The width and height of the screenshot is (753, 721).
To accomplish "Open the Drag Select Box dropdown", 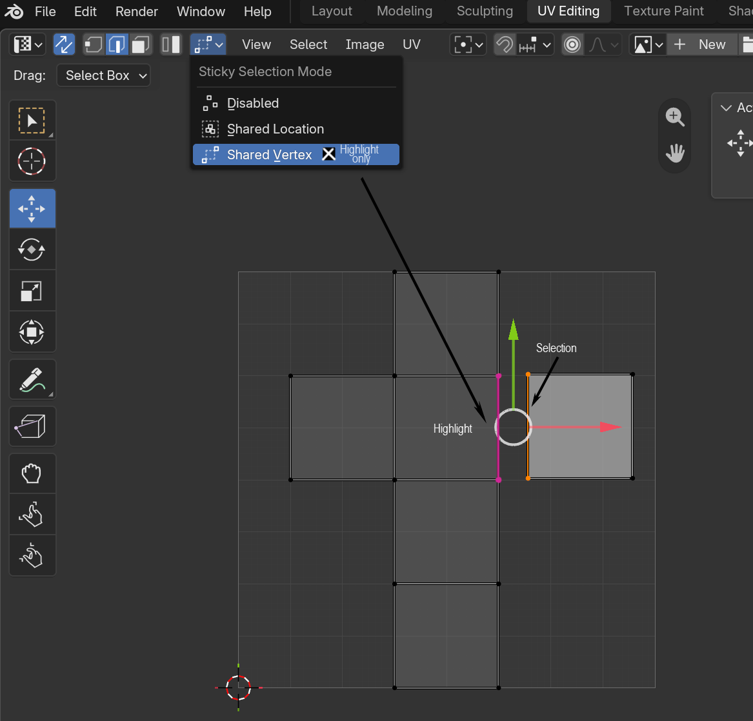I will [104, 75].
